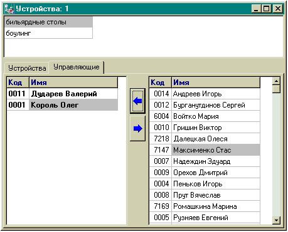Click the right table Имя column header

point(216,83)
